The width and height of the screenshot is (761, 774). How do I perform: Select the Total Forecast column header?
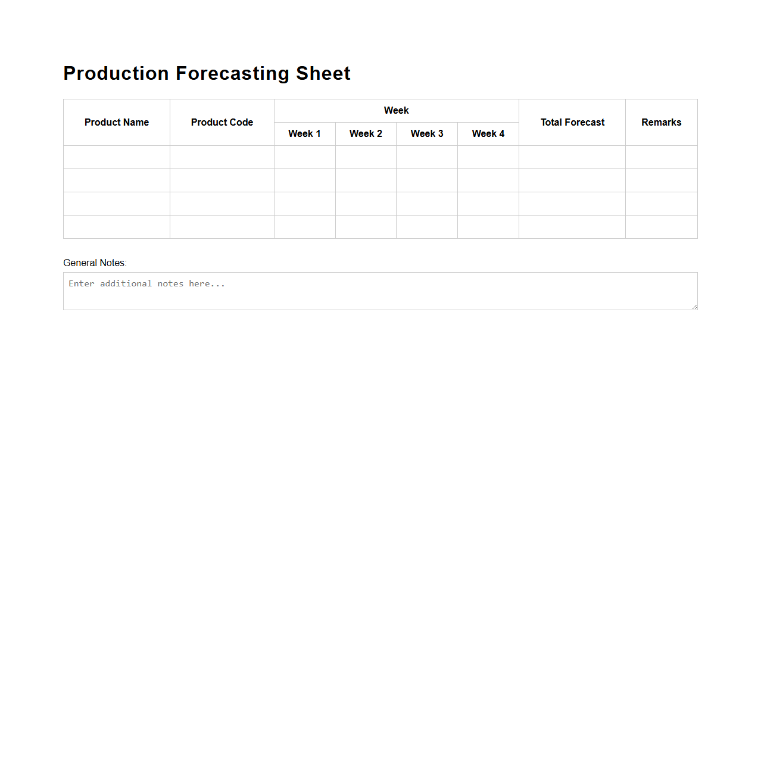(x=572, y=122)
